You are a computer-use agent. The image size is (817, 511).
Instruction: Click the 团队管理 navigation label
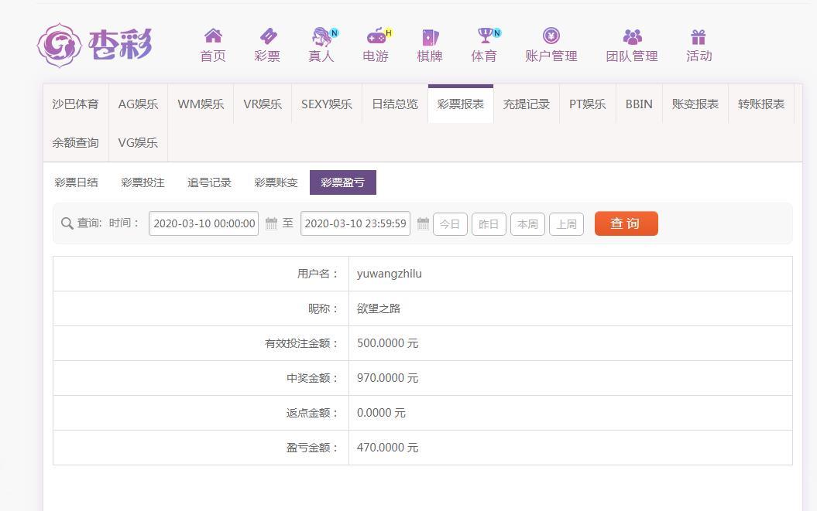632,56
